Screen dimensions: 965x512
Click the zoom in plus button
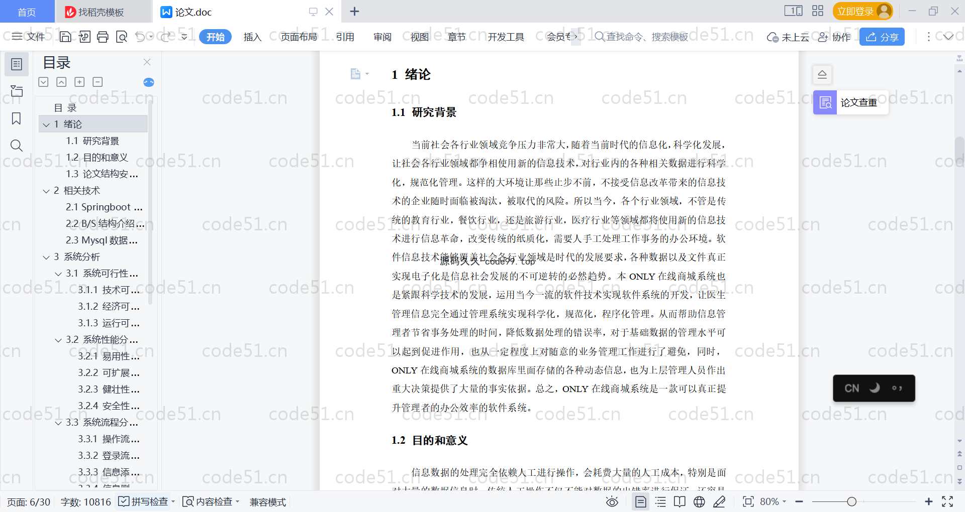[928, 501]
